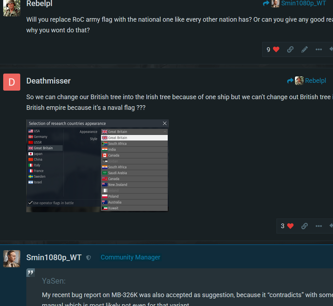Select Great Britain in the country list

pos(45,148)
